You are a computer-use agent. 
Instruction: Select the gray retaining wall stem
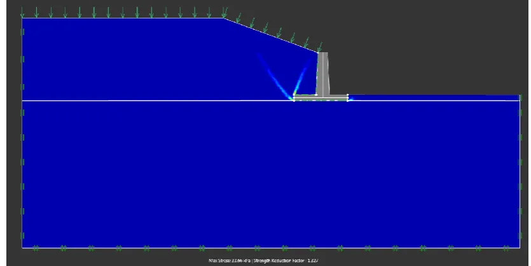[322, 74]
